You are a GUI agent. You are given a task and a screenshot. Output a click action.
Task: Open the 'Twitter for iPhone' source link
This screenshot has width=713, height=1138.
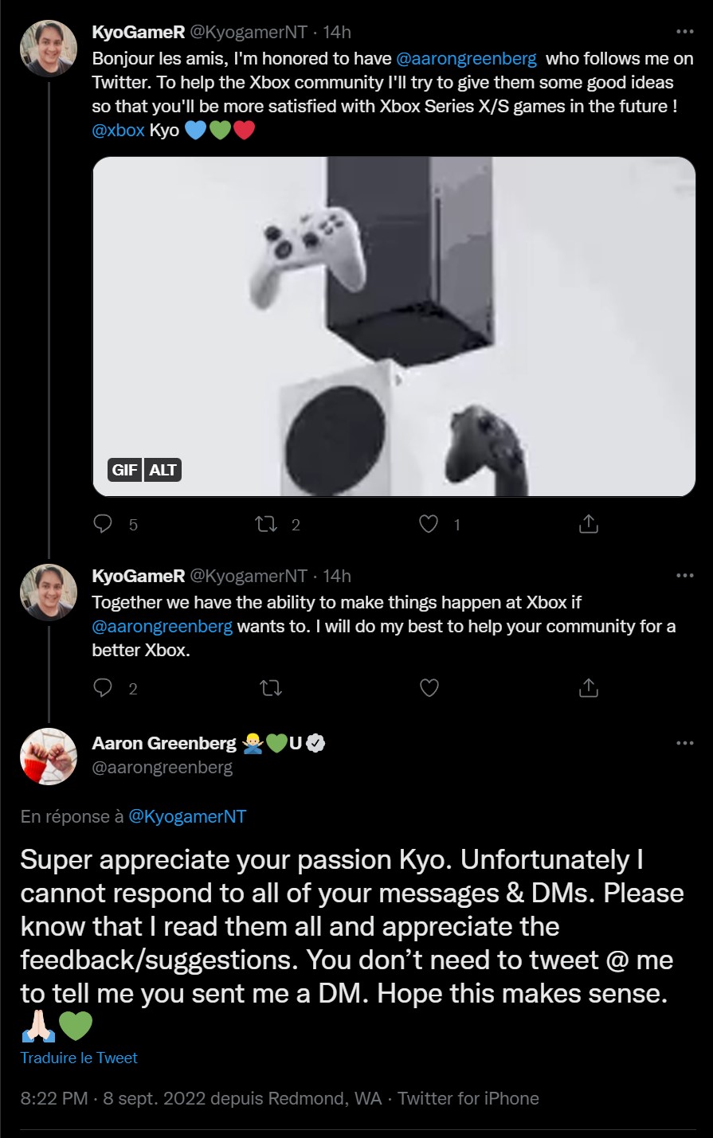[468, 1098]
